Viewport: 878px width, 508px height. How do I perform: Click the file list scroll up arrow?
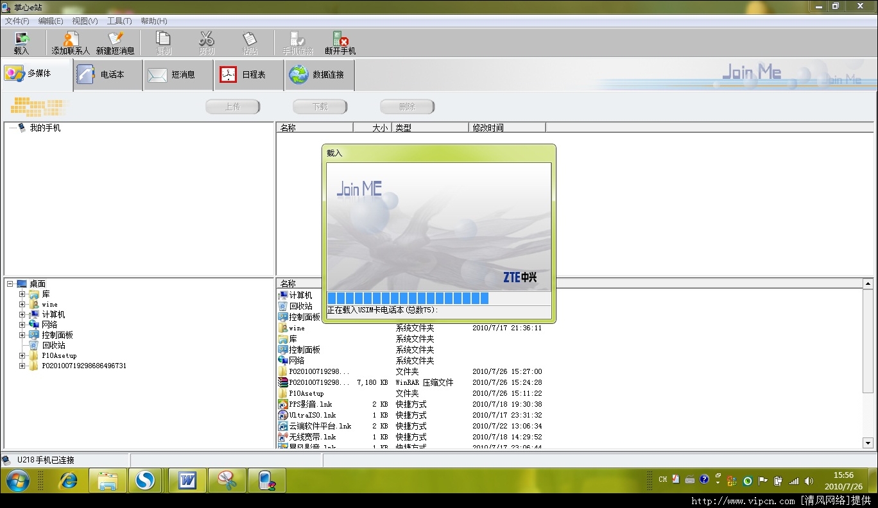tap(868, 284)
